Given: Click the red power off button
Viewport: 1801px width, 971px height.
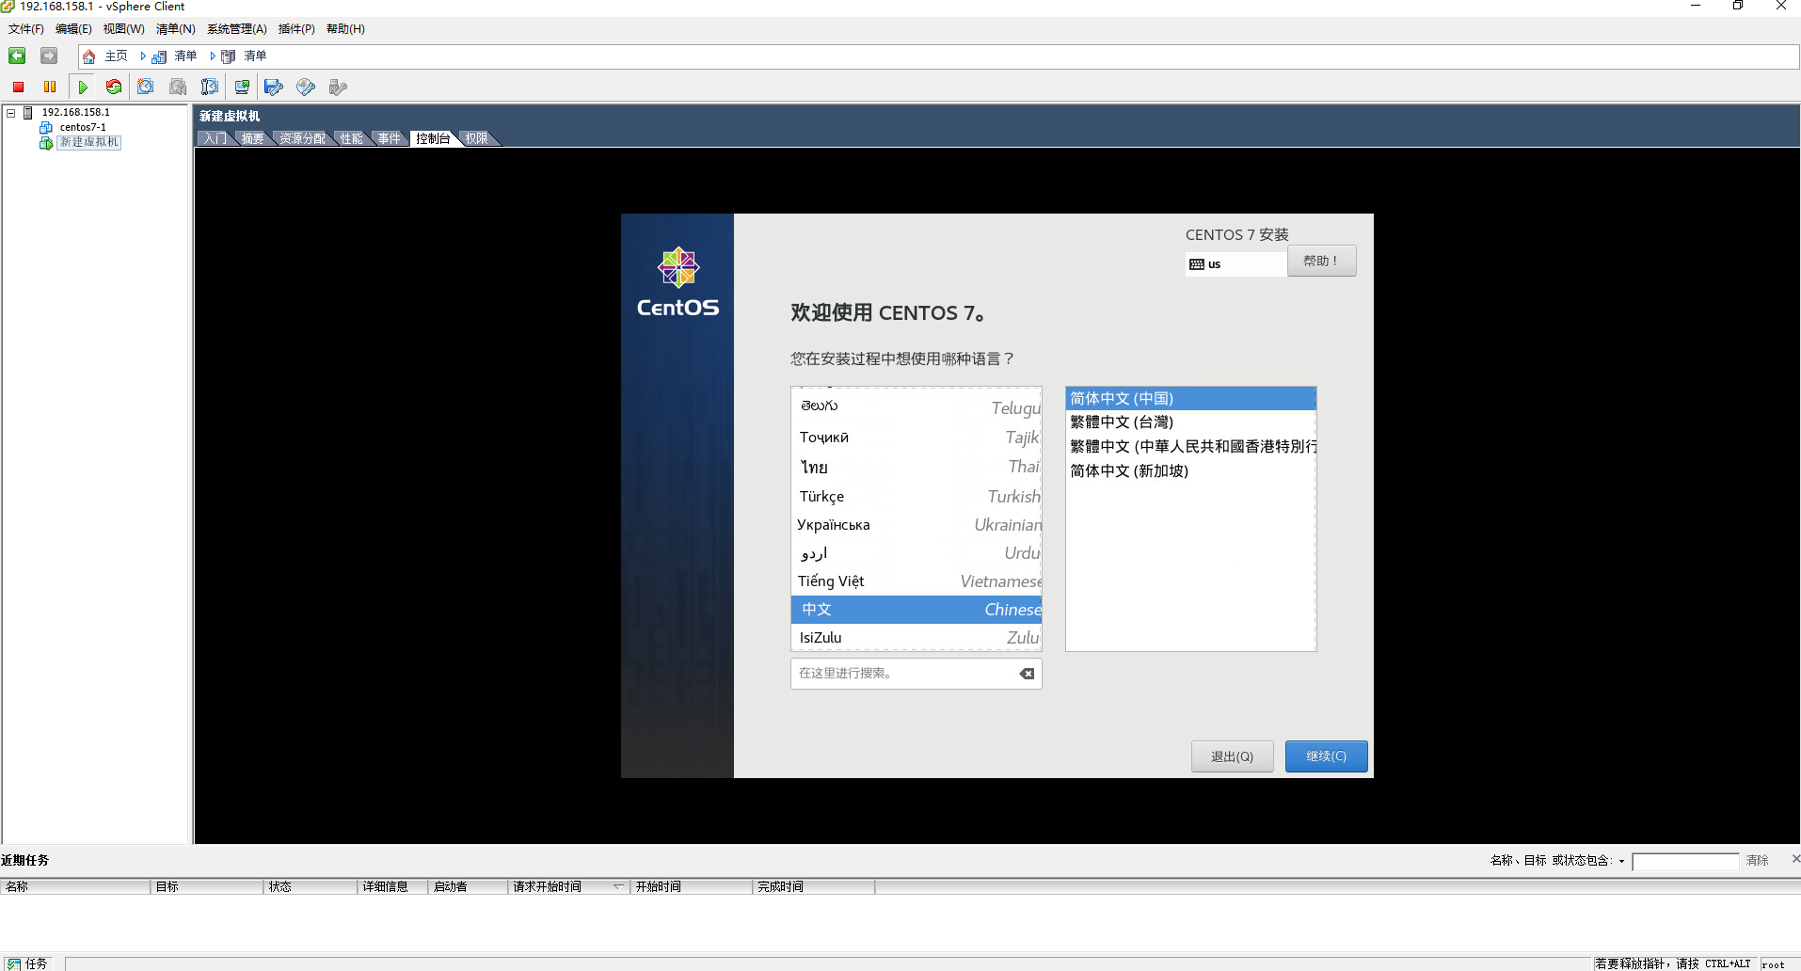Looking at the screenshot, I should [x=18, y=87].
